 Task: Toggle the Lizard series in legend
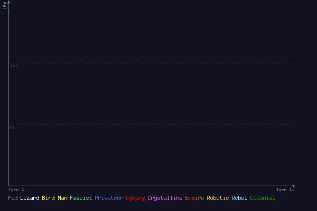click(30, 198)
